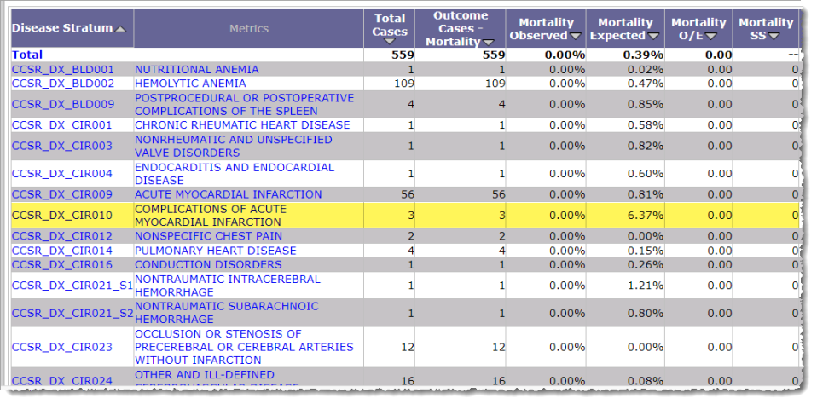Screen dimensions: 817x404
Task: Click the highlighted CCSR_DX_CIR010 code
Action: tap(62, 215)
